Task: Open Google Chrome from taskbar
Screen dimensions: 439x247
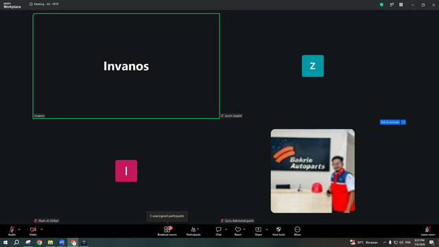Action: click(39, 242)
